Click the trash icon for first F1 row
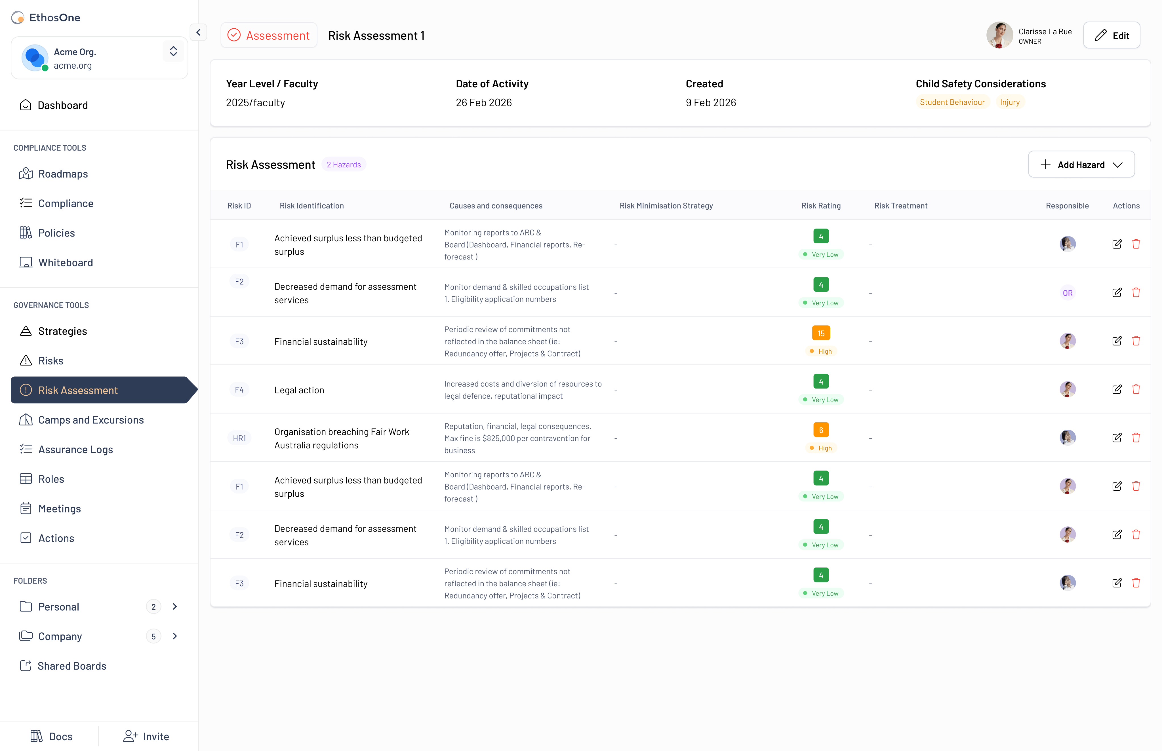This screenshot has height=751, width=1162. click(1136, 244)
